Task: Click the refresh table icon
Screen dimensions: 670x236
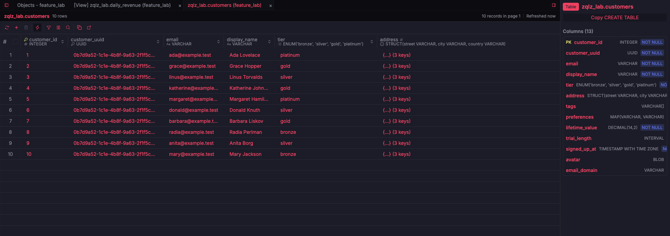Action: (x=7, y=28)
